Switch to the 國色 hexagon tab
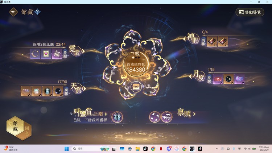 [27, 131]
